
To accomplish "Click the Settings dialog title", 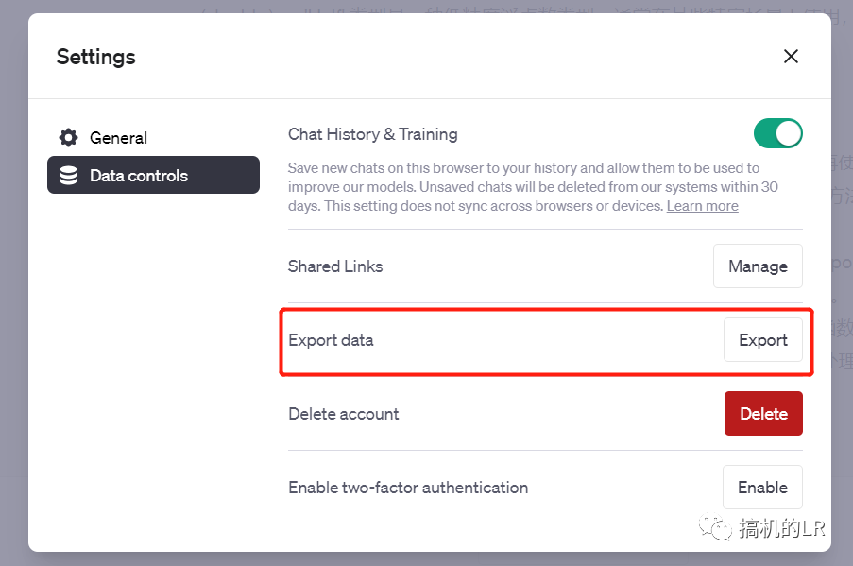I will coord(95,57).
